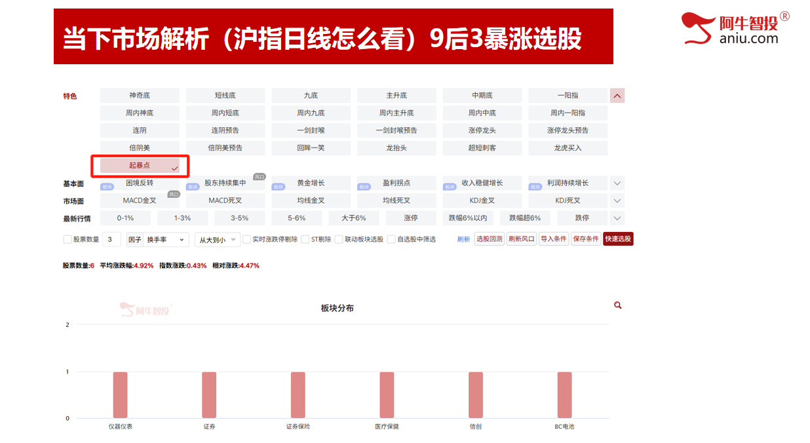The height and width of the screenshot is (443, 810).
Task: Select 黄金增长 filter
Action: pos(311,183)
